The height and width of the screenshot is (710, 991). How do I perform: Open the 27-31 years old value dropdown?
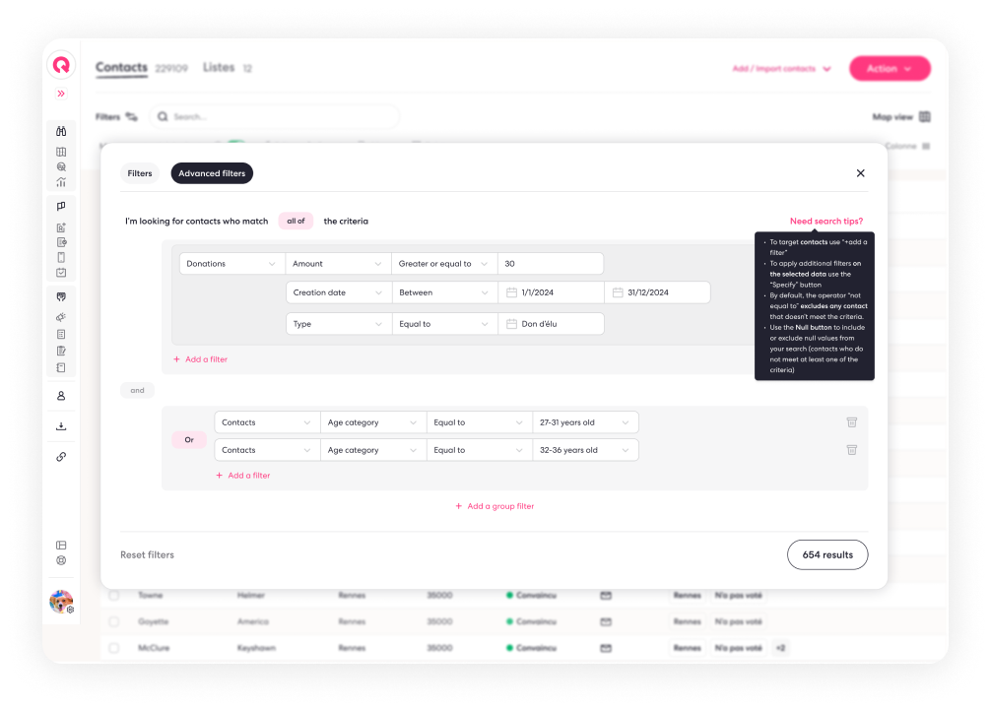[x=585, y=422]
